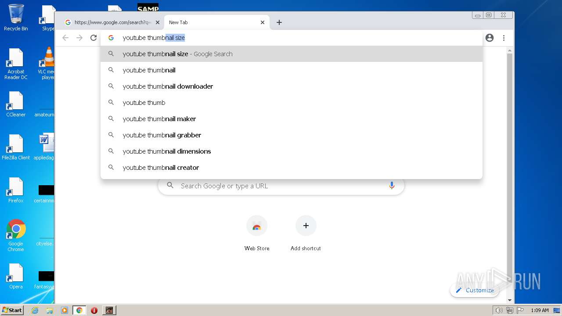Image resolution: width=562 pixels, height=316 pixels.
Task: Click the Chrome taskbar button
Action: click(x=79, y=310)
